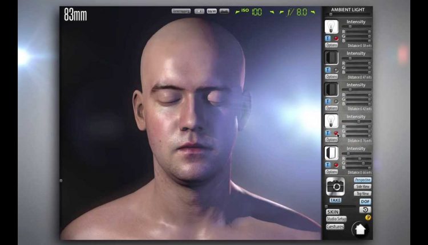Click the Intensity slider of the 0.76 mts light
The width and height of the screenshot is (428, 245).
(x=356, y=121)
